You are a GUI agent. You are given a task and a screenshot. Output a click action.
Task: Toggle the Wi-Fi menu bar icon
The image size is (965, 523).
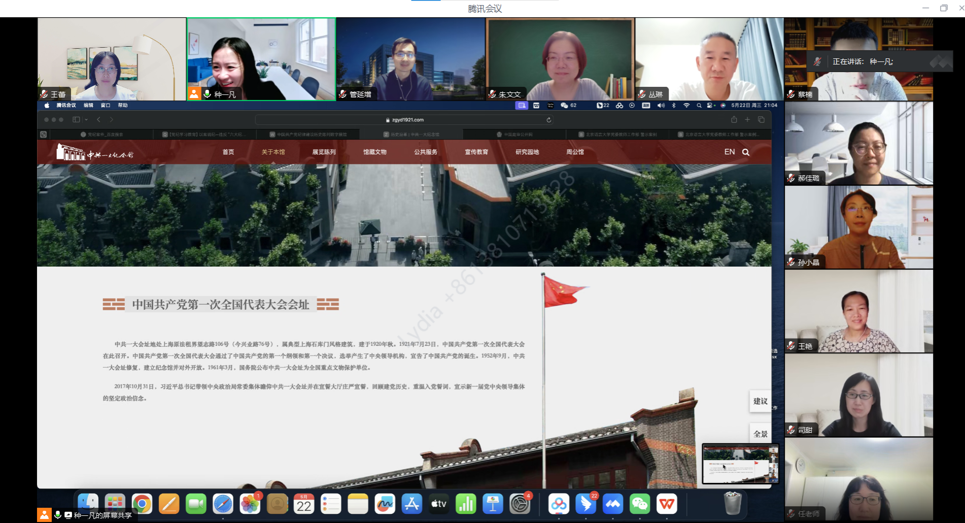pos(686,106)
